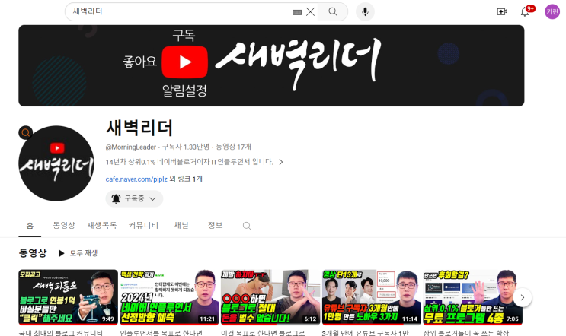The width and height of the screenshot is (566, 336).
Task: Switch to the 재생목록 tab
Action: 102,226
